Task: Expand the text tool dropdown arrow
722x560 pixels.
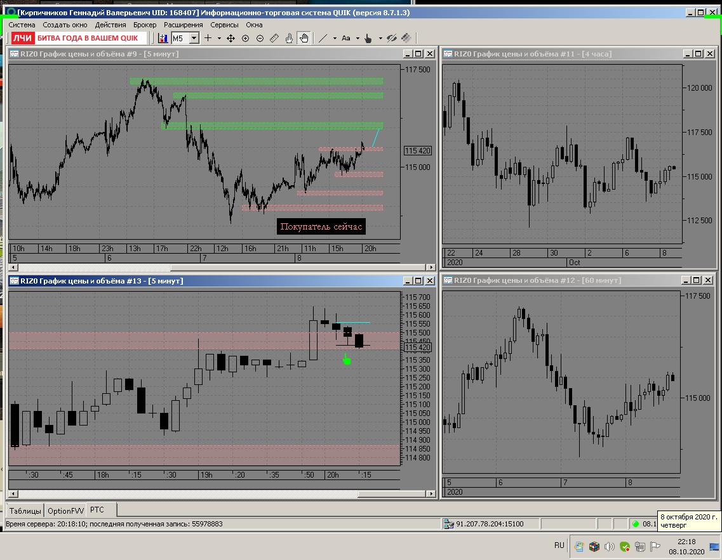Action: pyautogui.click(x=358, y=38)
